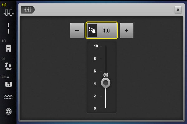
Task: Open the feed dog zigzag icon
Action: click(8, 97)
